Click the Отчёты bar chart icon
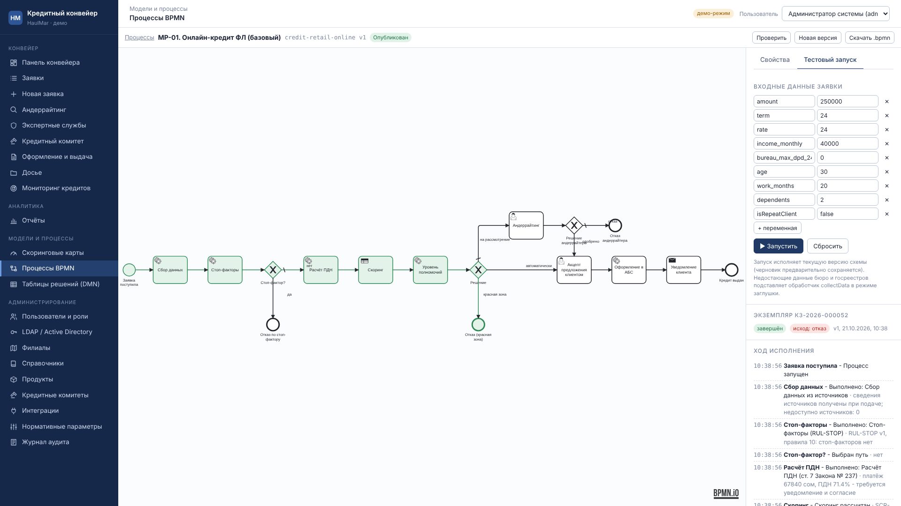This screenshot has width=901, height=506. (x=14, y=221)
